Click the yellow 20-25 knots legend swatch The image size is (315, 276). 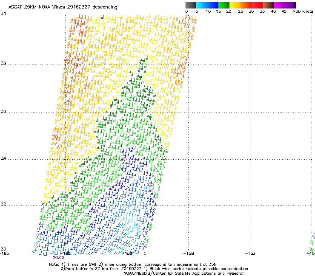[x=235, y=5]
